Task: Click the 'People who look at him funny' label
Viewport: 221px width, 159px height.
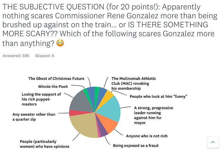Action: coord(158,96)
